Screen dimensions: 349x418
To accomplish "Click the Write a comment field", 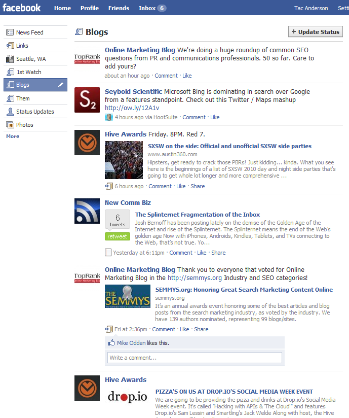I will [x=195, y=358].
